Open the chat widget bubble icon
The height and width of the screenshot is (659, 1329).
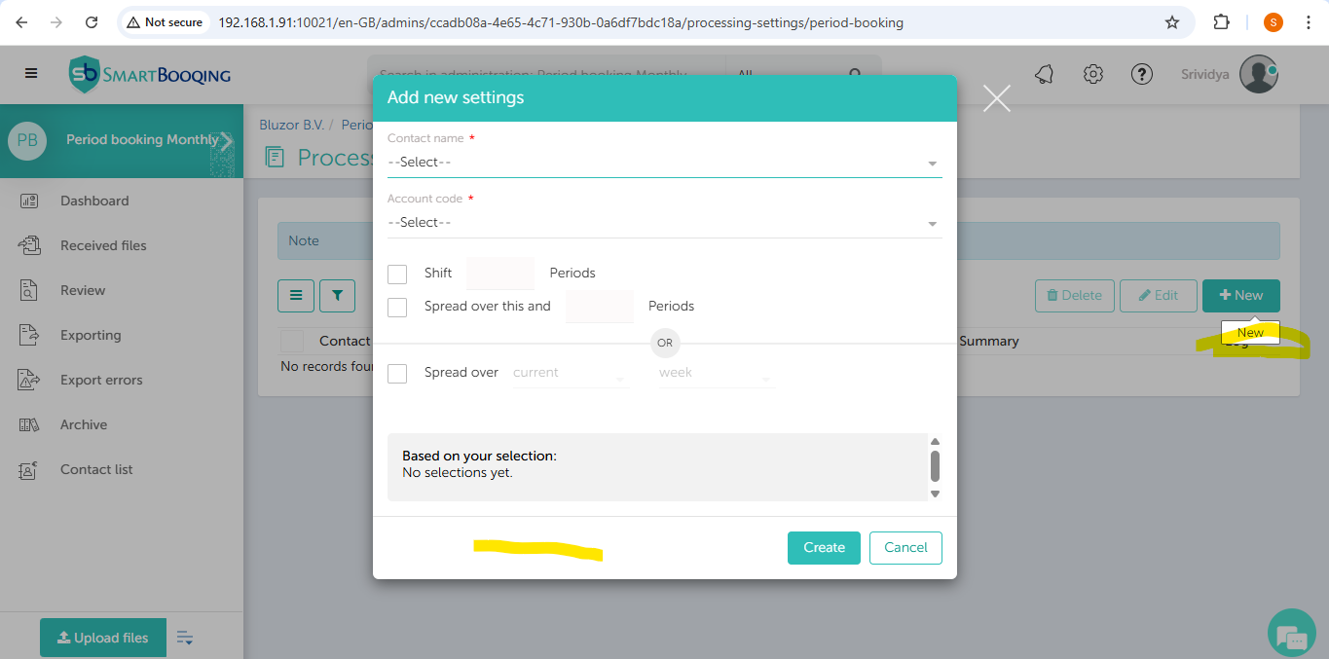tap(1291, 636)
